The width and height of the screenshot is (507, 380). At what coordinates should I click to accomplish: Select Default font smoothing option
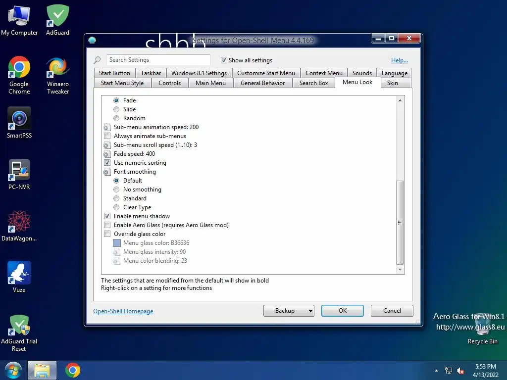coord(116,181)
